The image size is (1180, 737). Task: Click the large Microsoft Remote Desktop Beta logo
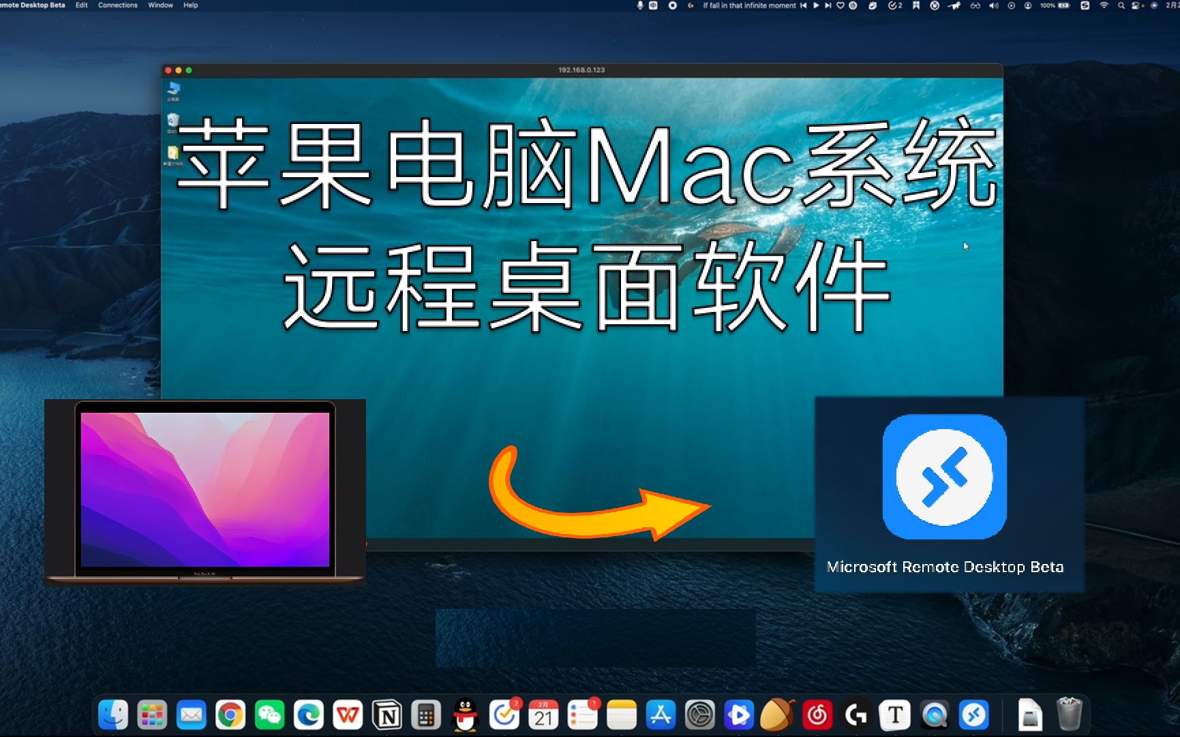pos(945,477)
